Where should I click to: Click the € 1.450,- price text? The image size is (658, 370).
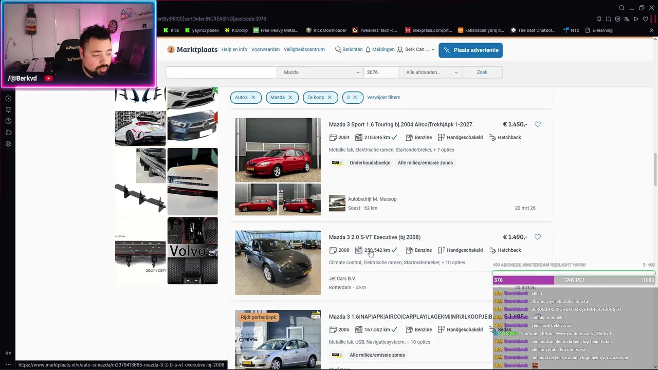point(515,124)
